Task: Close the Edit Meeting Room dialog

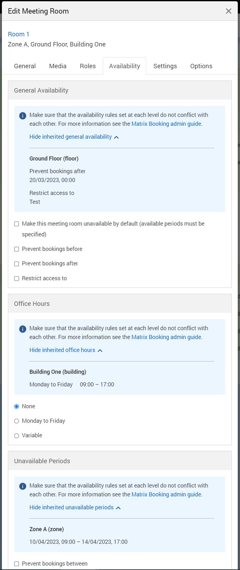Action: coord(229,11)
